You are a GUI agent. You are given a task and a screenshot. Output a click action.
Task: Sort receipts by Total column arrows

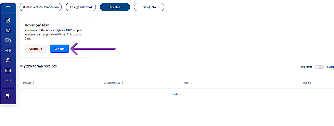point(191,83)
